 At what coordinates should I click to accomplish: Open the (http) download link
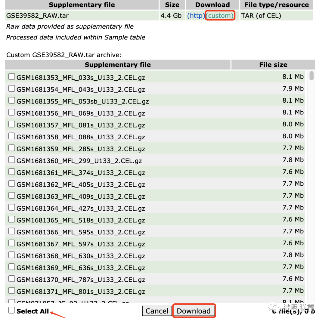[196, 16]
